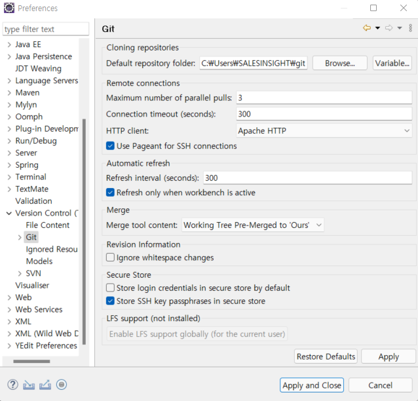This screenshot has width=418, height=401.
Task: Click Maximum number of parallel pulls field
Action: tap(324, 98)
